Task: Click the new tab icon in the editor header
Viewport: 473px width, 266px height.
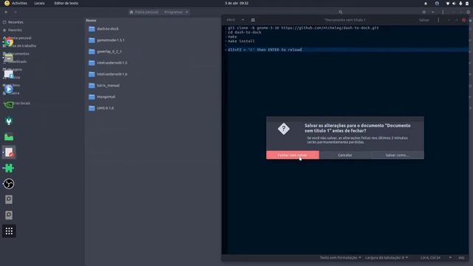Action: (253, 20)
